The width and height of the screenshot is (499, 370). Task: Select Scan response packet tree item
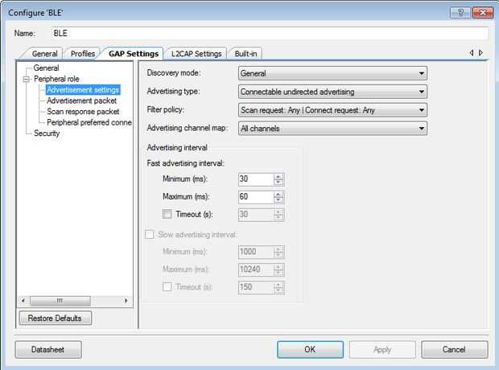pos(83,112)
